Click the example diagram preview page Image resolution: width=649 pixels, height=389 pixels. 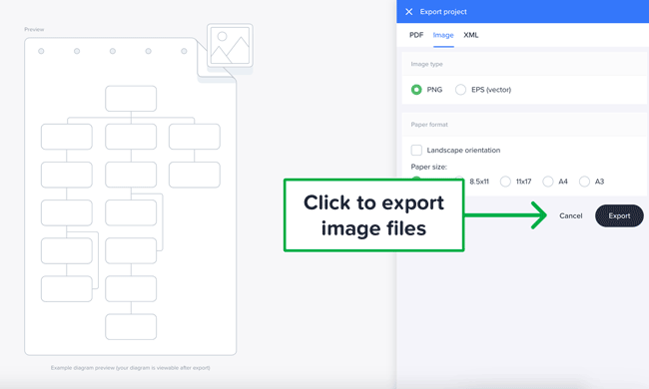point(131,196)
